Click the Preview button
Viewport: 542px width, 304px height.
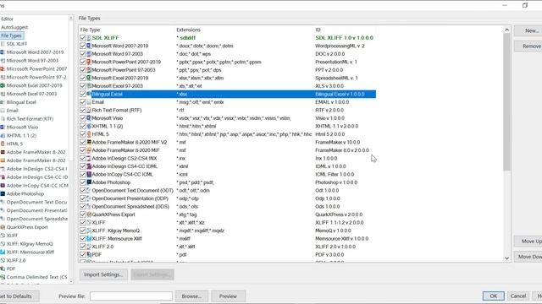228,296
